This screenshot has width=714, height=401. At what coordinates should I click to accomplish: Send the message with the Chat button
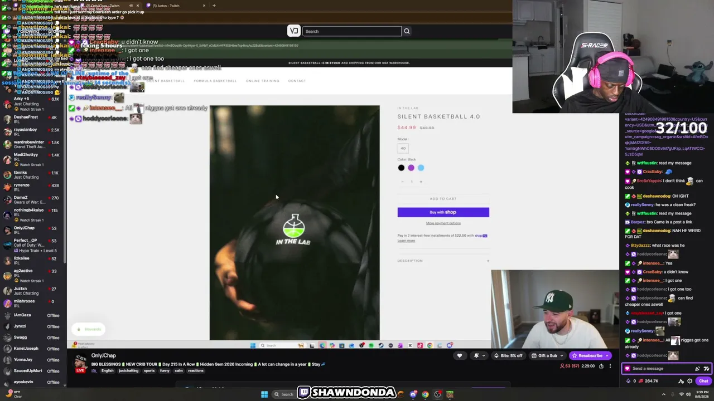(703, 381)
